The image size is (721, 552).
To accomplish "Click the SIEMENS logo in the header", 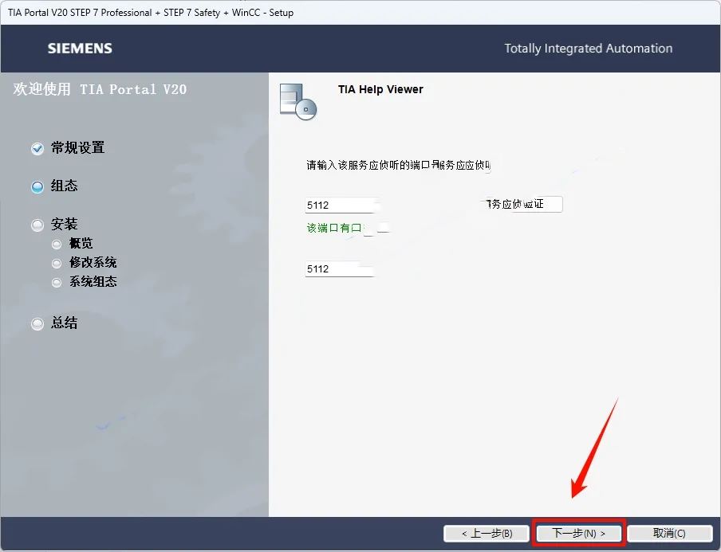I will point(81,49).
